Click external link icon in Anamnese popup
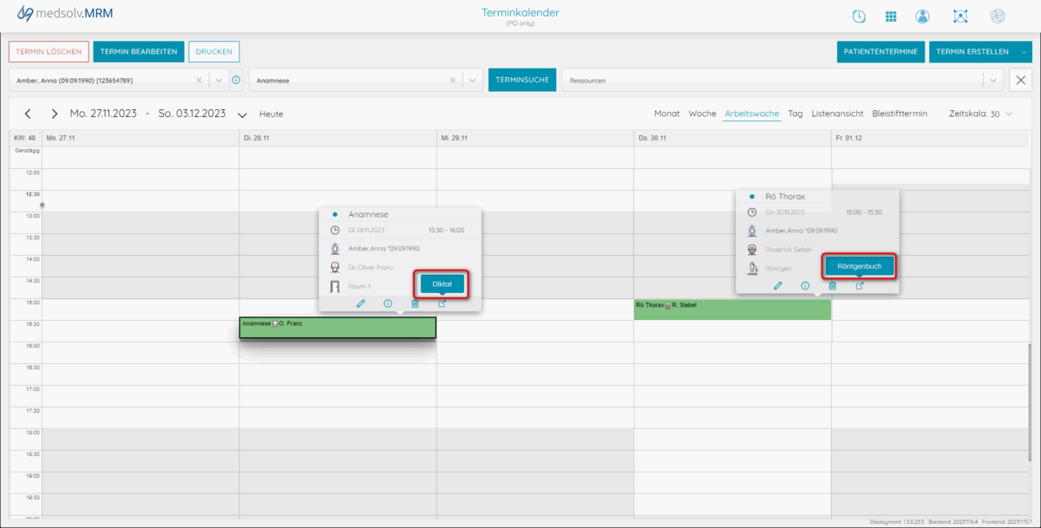This screenshot has height=528, width=1041. click(x=442, y=303)
